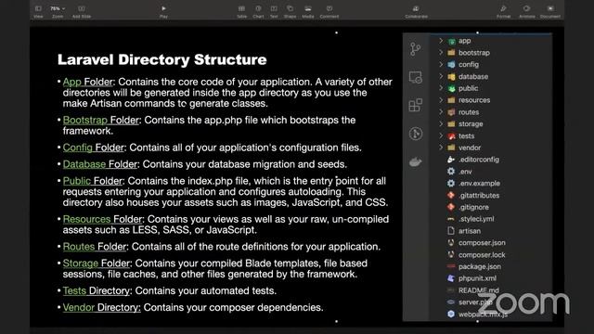
Task: Expand the database folder chevron
Action: click(441, 76)
